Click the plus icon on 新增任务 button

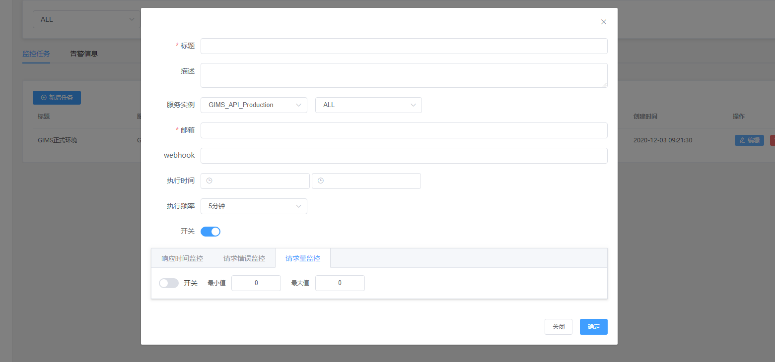point(44,98)
